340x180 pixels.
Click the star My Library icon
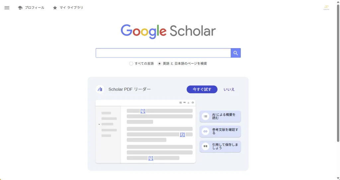pos(55,8)
